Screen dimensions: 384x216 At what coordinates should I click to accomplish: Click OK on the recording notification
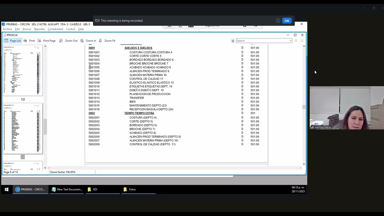287,21
